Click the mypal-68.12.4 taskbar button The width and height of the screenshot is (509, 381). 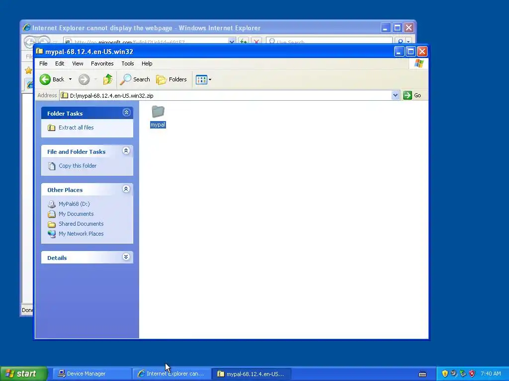[x=252, y=374]
